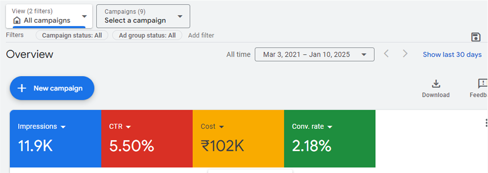Open the View All campaigns dropdown

(84, 16)
